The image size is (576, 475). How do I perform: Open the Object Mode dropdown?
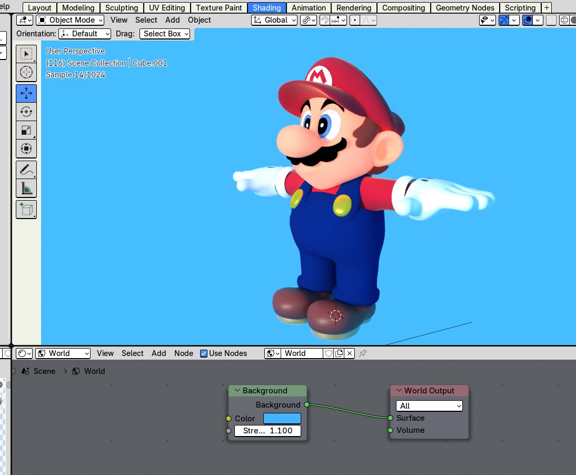click(69, 19)
